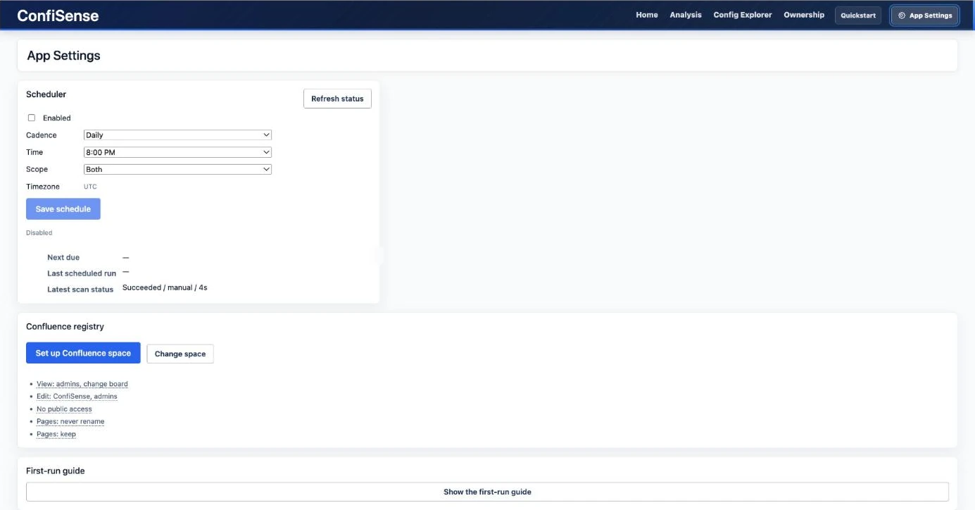
Task: Click the 'Next due' label
Action: pos(63,258)
